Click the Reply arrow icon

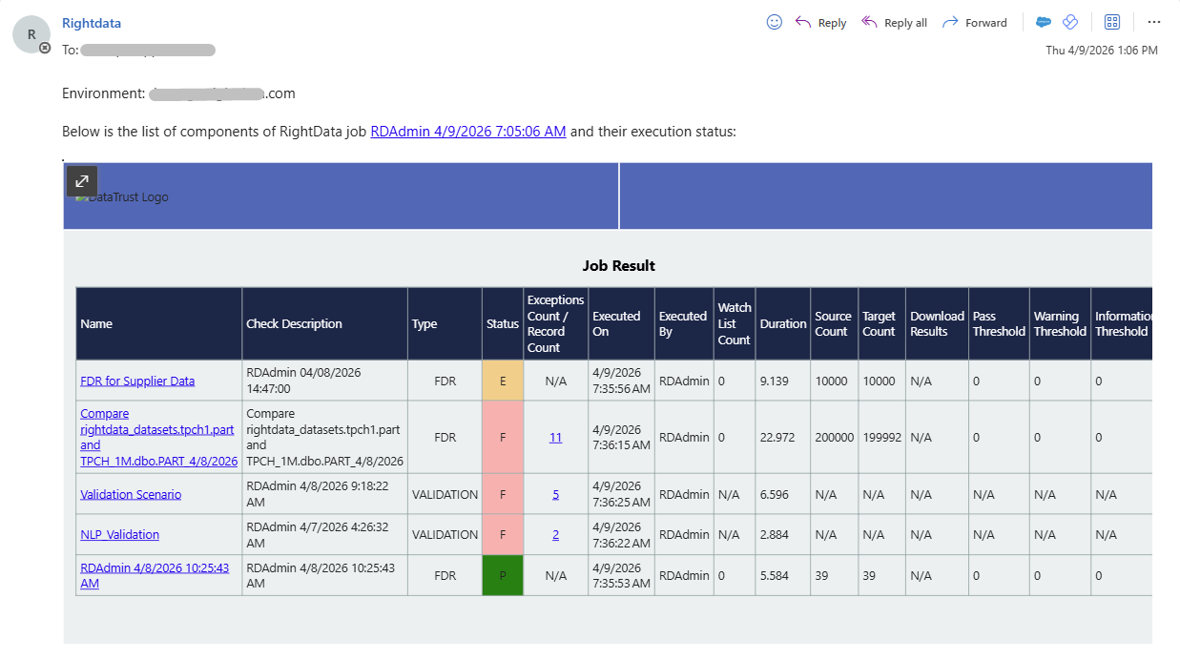point(803,22)
